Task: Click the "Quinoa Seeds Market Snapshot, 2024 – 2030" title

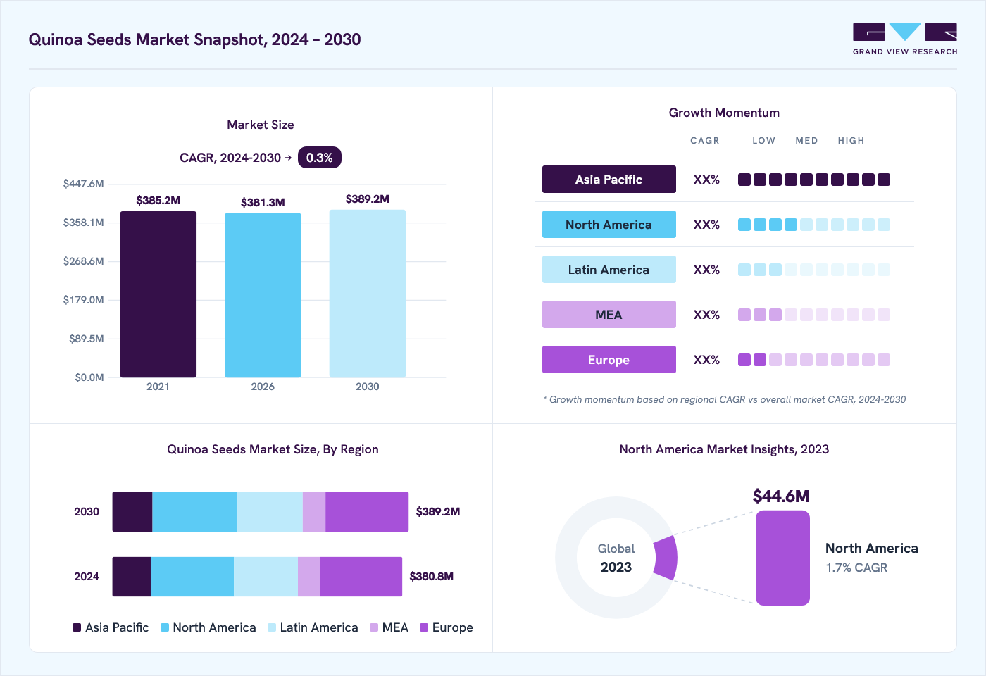Action: [195, 39]
